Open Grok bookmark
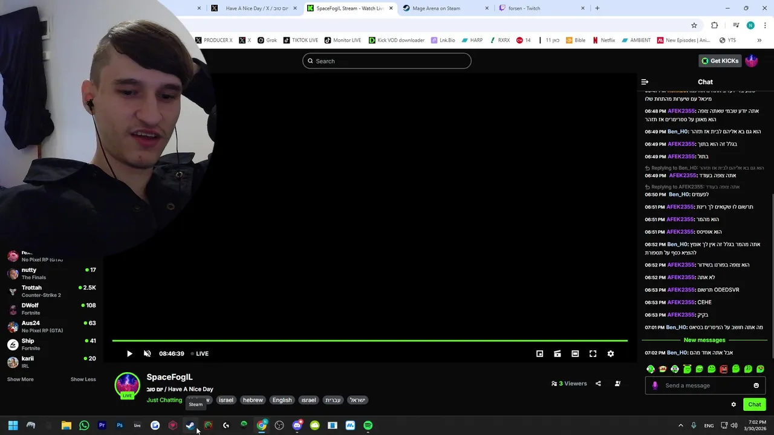This screenshot has width=774, height=435. coord(267,40)
